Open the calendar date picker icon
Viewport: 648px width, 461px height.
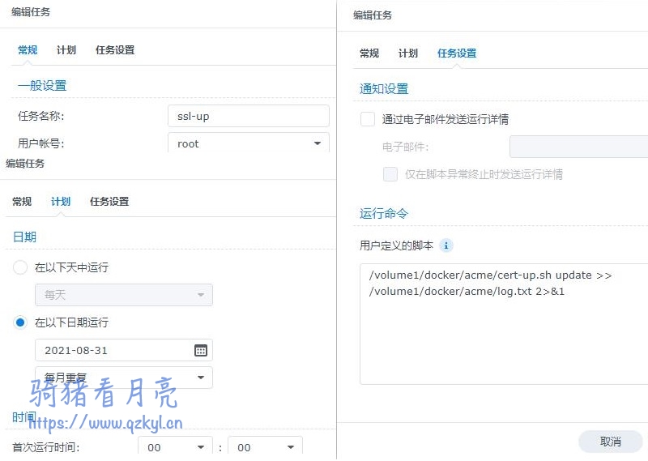[201, 351]
